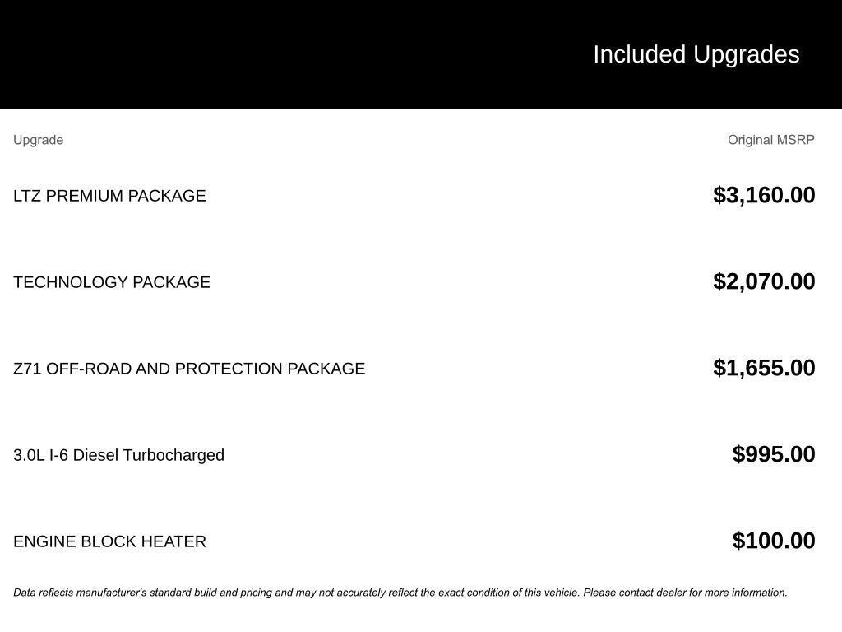Select the ENGINE BLOCK HEATER upgrade
842x632 pixels.
point(109,541)
